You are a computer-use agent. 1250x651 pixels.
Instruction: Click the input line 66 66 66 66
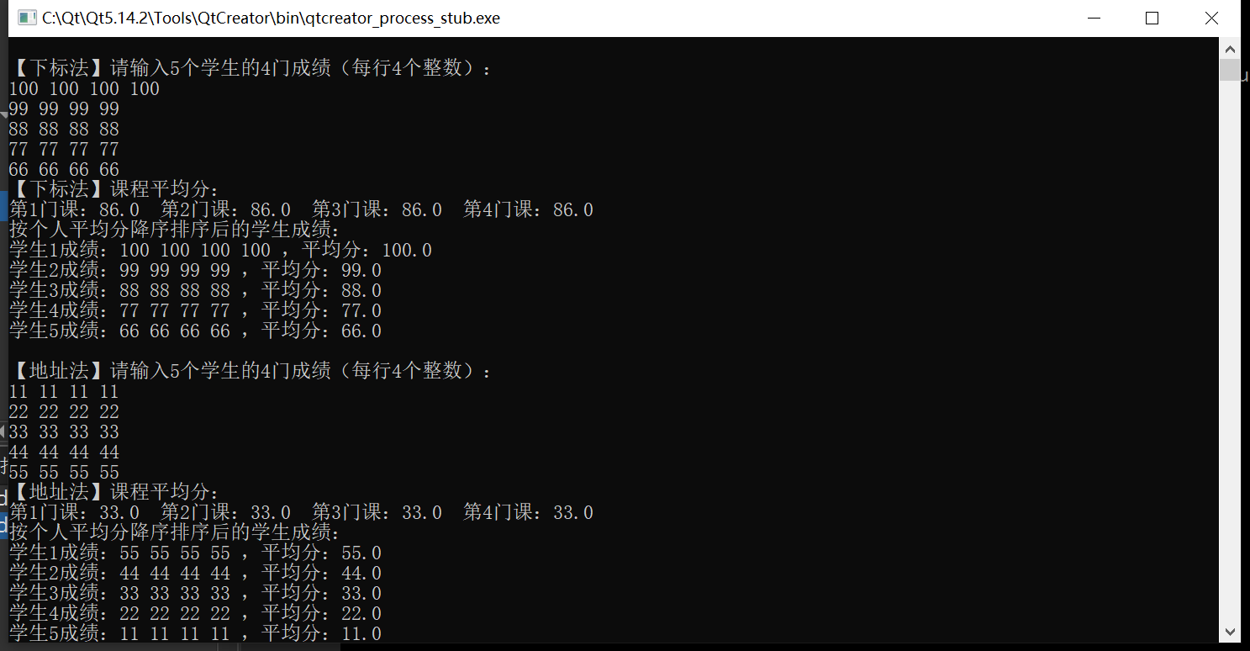click(x=64, y=169)
